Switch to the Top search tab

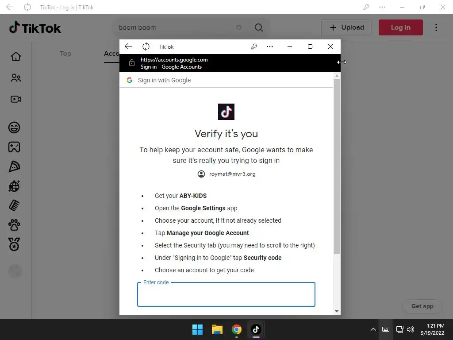[x=65, y=54]
